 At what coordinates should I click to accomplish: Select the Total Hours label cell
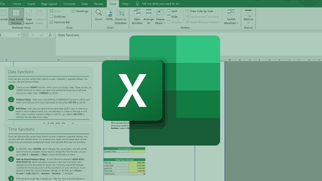tap(116, 174)
